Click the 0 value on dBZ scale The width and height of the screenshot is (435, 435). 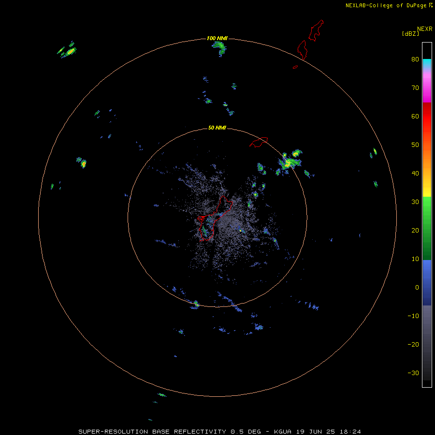pyautogui.click(x=417, y=288)
